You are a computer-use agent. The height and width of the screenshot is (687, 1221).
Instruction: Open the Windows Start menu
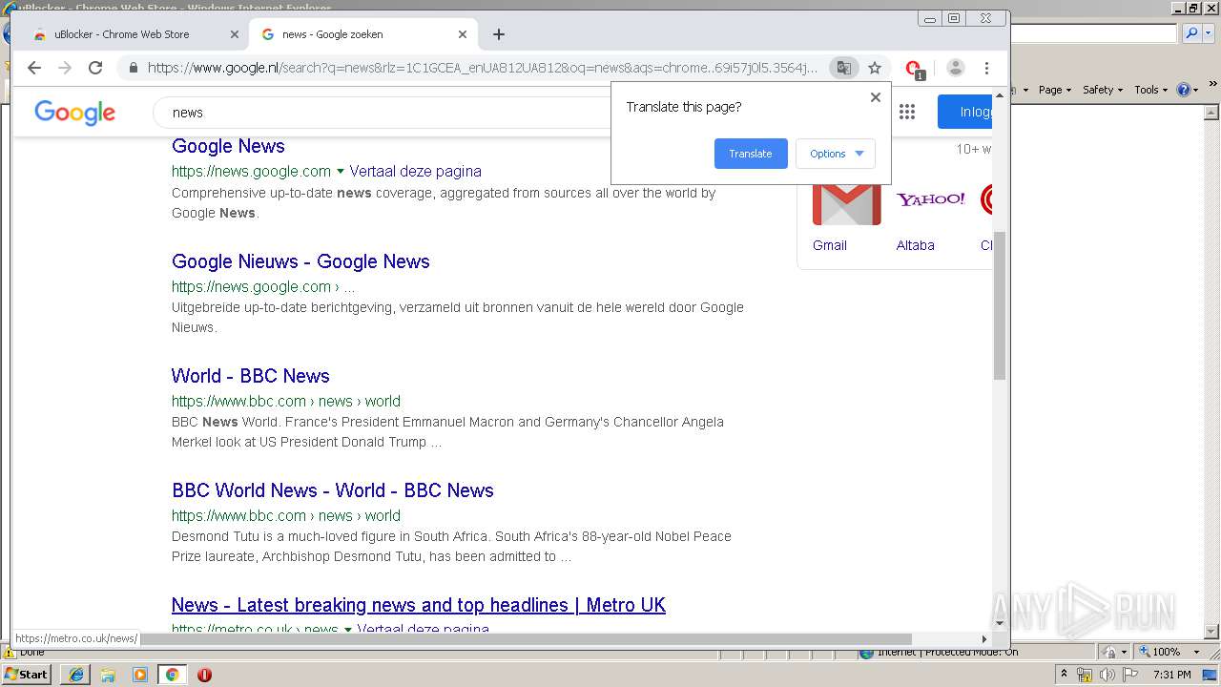[x=27, y=675]
